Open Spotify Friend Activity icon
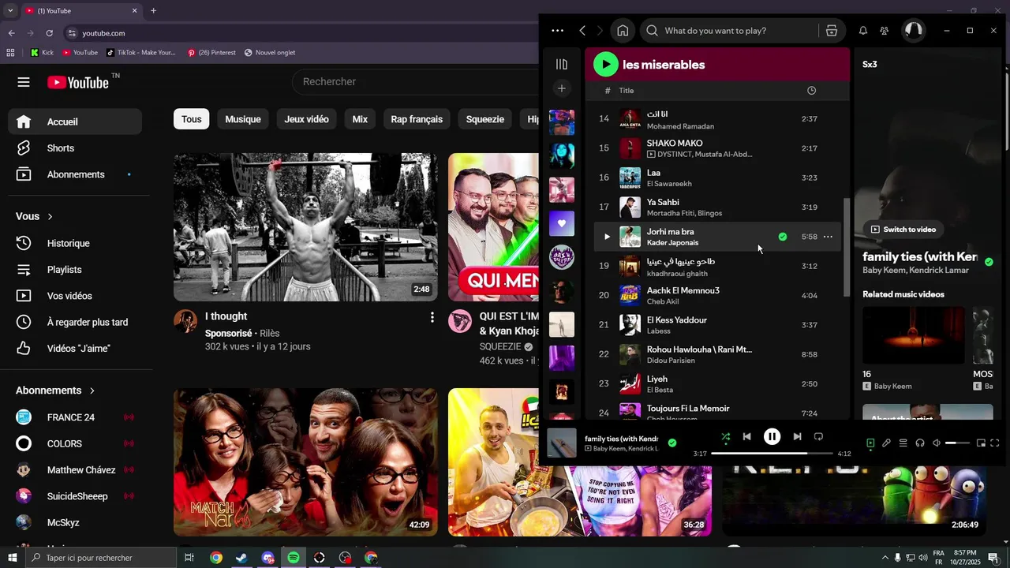This screenshot has height=568, width=1010. [x=885, y=31]
